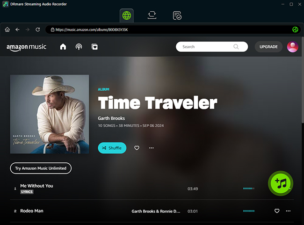Click the browser home icon

[x=7, y=29]
